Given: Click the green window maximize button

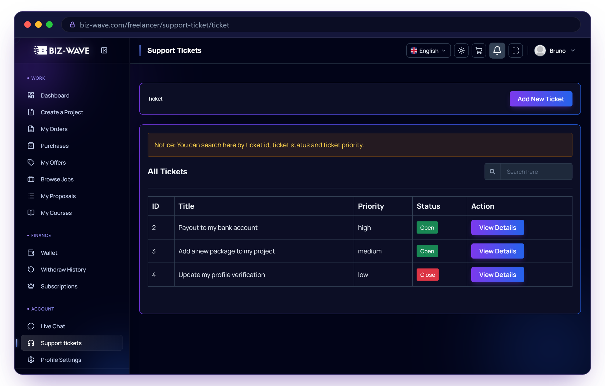Looking at the screenshot, I should (x=49, y=24).
